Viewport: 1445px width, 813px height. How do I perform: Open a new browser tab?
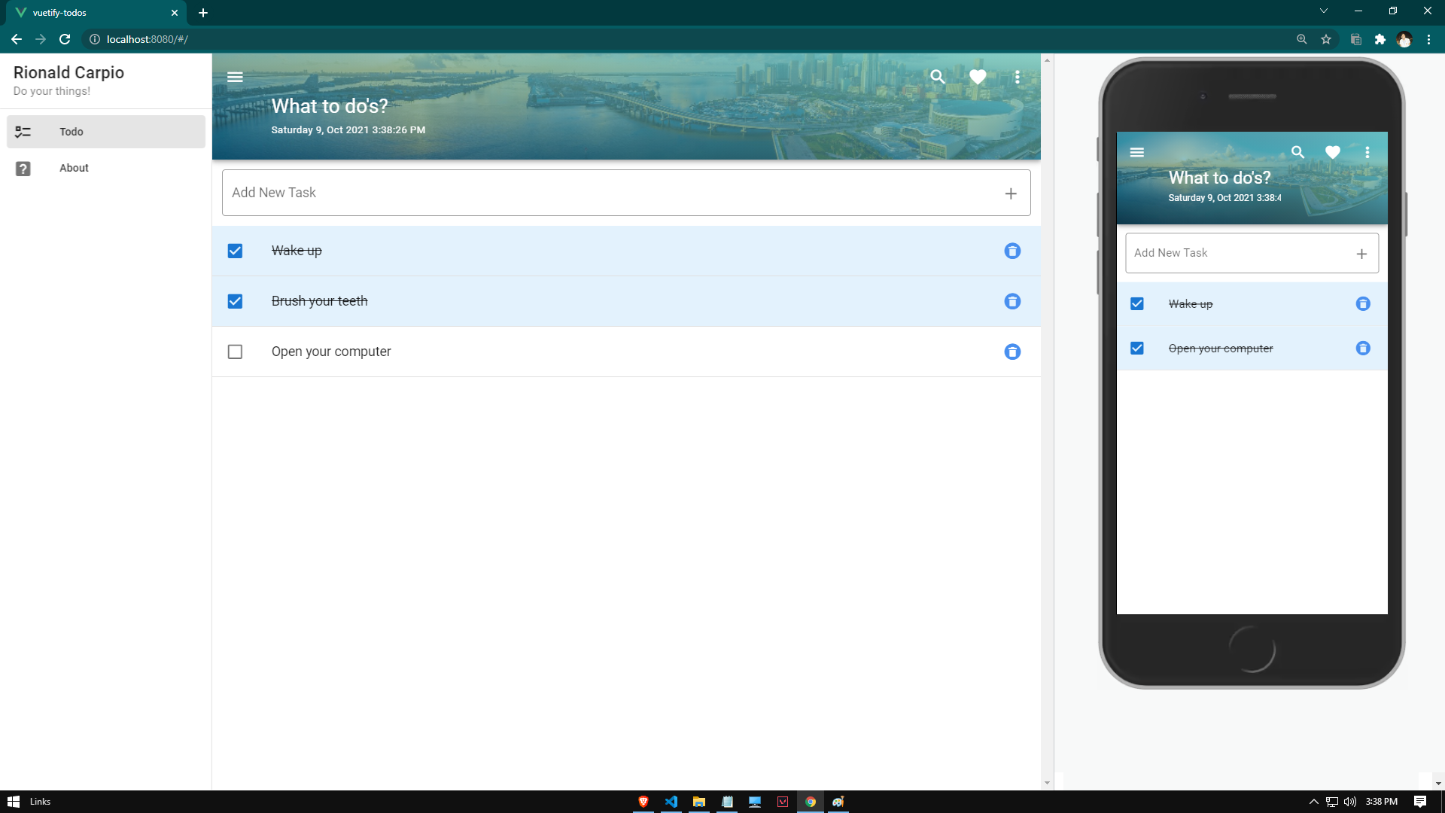[203, 13]
